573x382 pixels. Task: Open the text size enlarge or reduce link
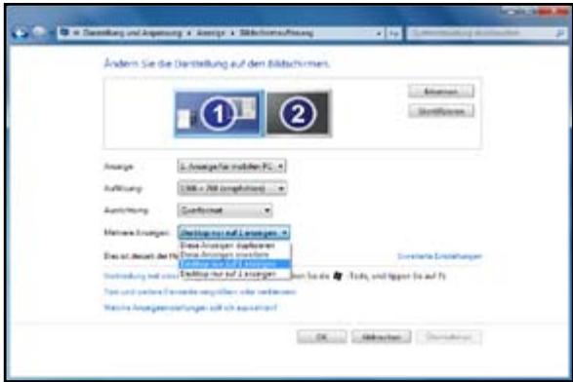tap(200, 292)
